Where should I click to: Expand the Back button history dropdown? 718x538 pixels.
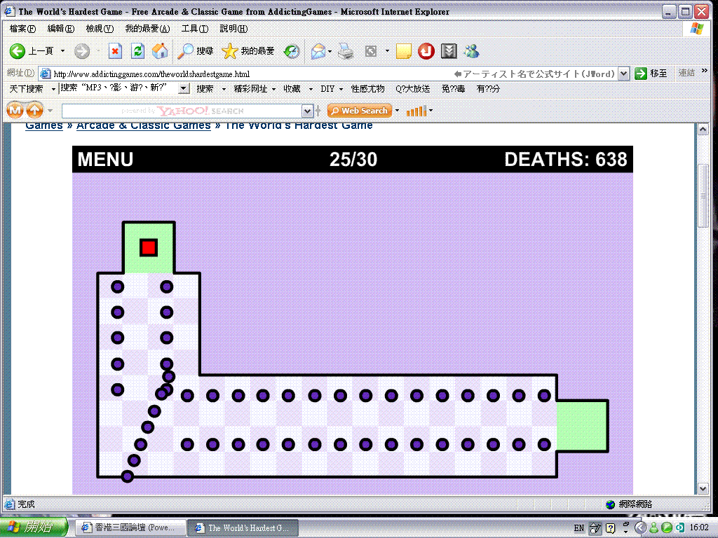point(62,50)
